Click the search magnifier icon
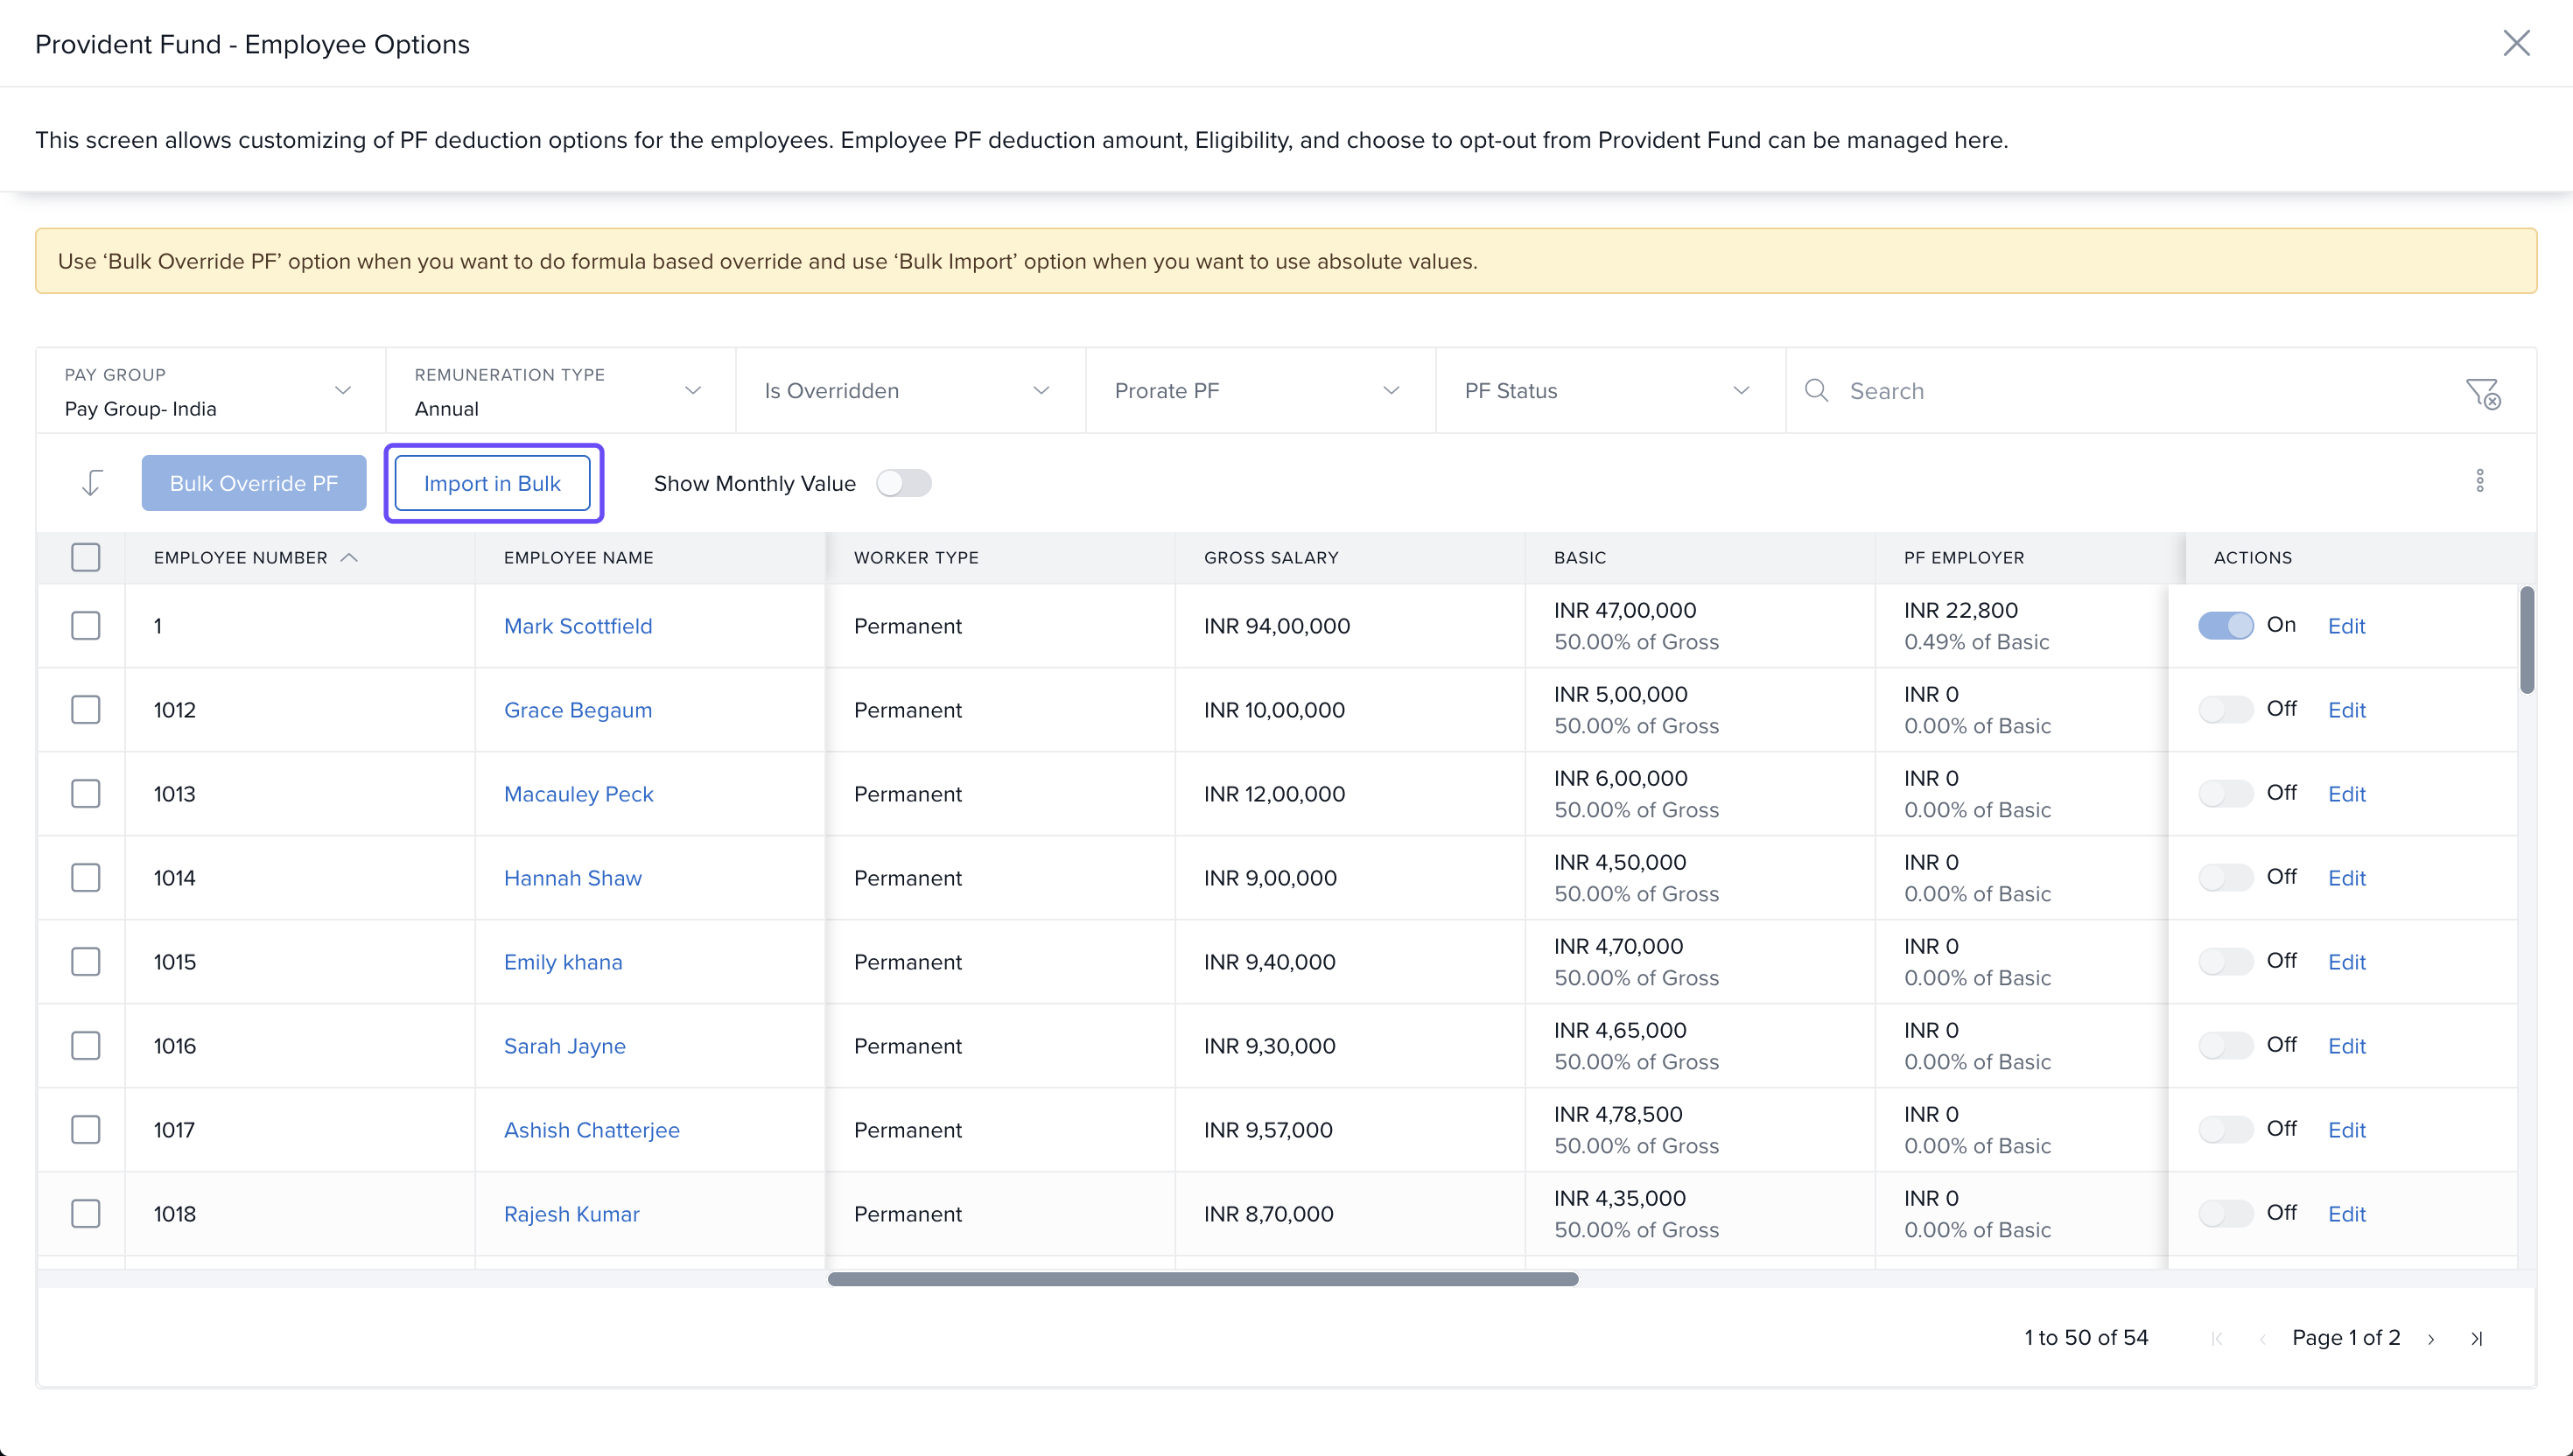The height and width of the screenshot is (1456, 2573). point(1816,390)
